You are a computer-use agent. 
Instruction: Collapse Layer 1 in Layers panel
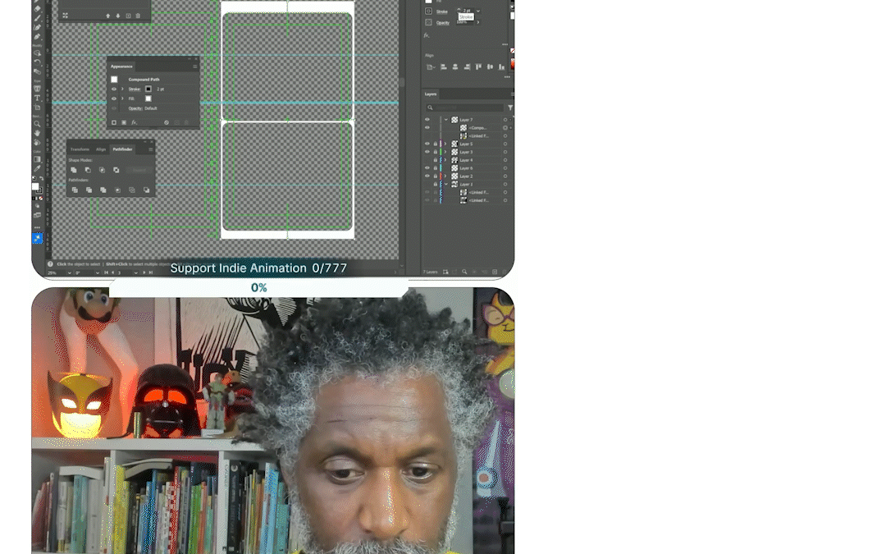click(445, 184)
